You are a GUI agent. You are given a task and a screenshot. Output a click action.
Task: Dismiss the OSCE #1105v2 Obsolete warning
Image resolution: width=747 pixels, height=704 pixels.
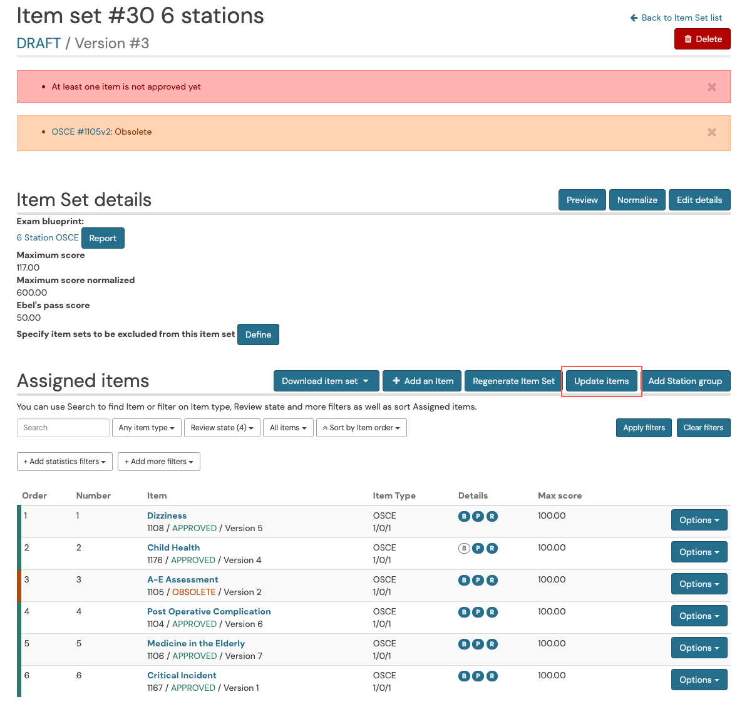[x=712, y=133]
